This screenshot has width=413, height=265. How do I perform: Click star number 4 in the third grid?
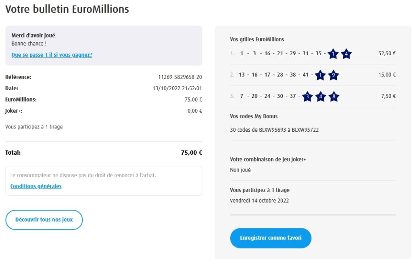pos(320,97)
